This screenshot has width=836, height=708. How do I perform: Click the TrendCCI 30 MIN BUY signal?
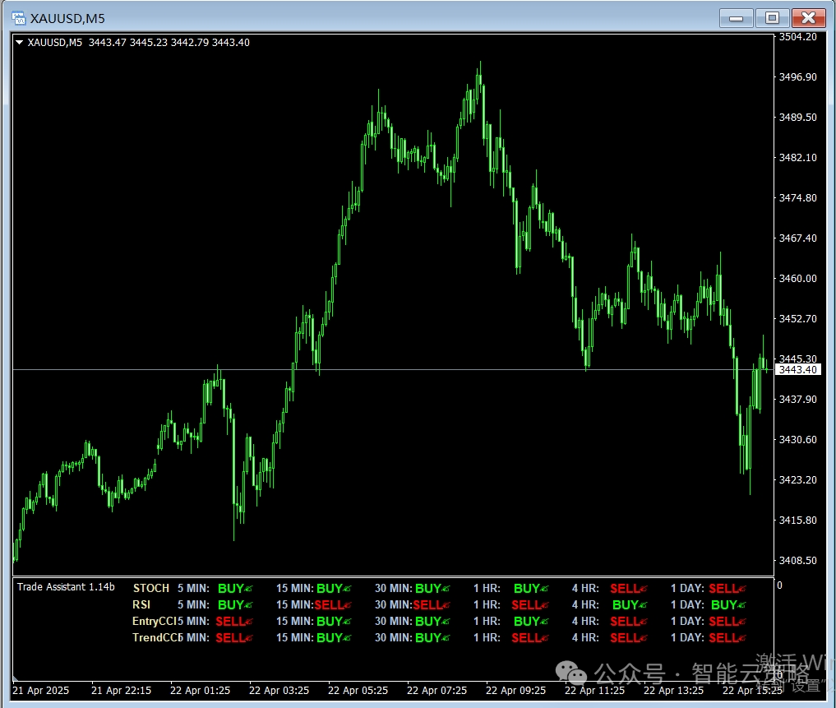click(432, 637)
